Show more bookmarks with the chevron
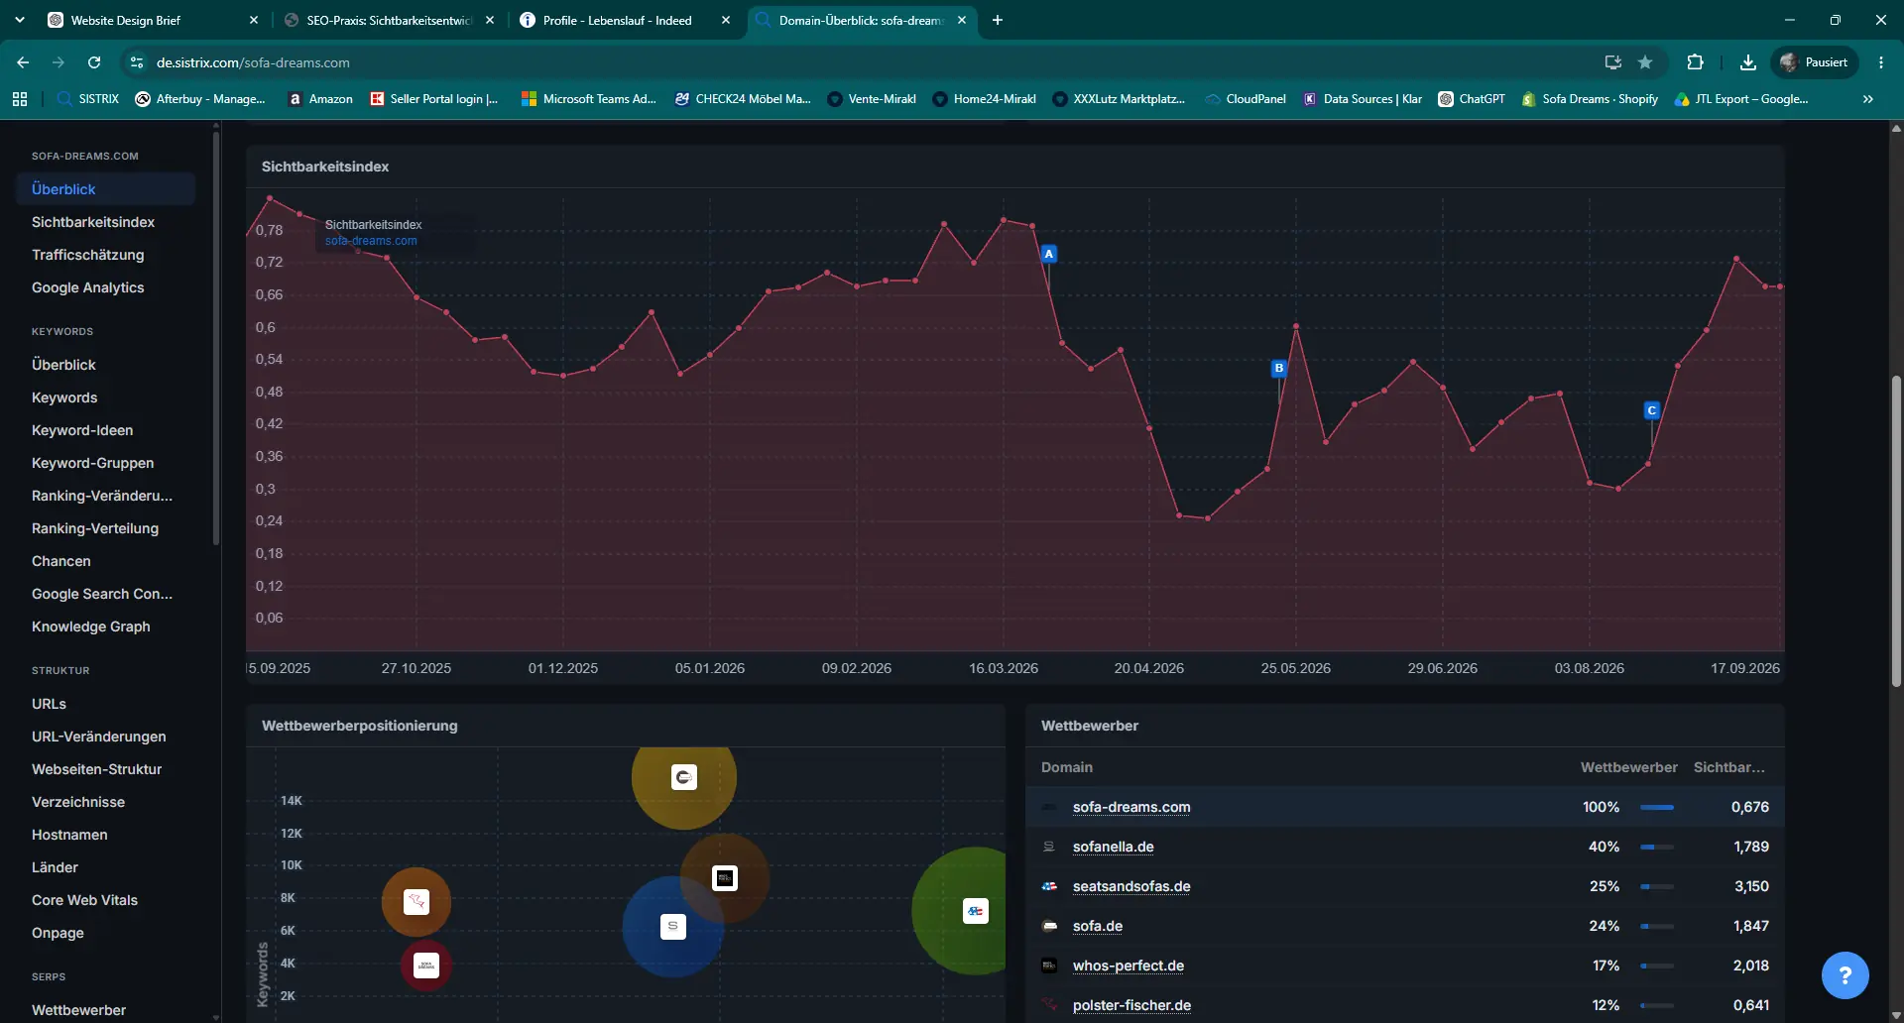 (1868, 99)
